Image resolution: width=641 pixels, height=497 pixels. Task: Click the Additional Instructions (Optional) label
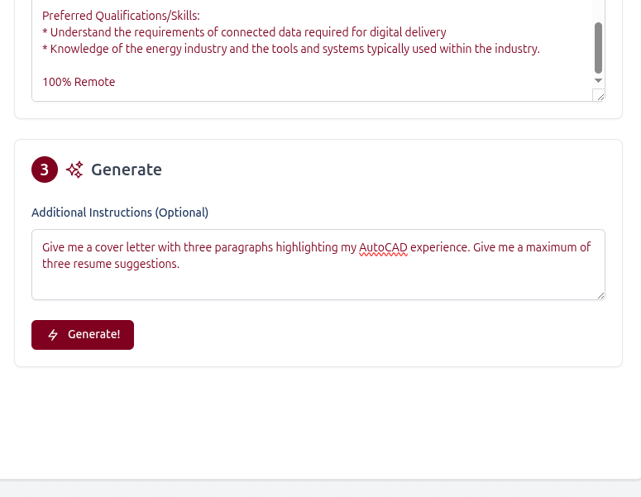point(120,213)
